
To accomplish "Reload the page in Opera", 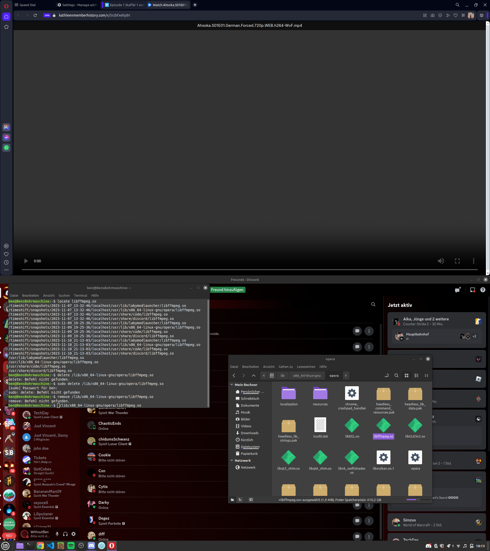I will pyautogui.click(x=35, y=15).
